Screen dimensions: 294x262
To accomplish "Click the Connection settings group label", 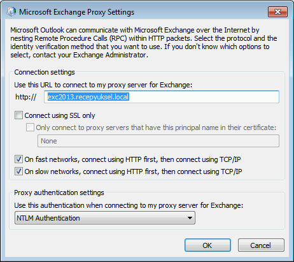I will click(x=45, y=72).
